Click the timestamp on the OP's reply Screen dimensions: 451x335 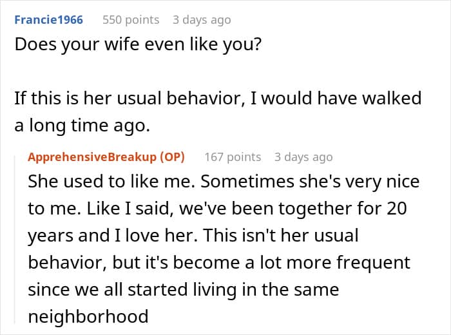click(x=303, y=157)
